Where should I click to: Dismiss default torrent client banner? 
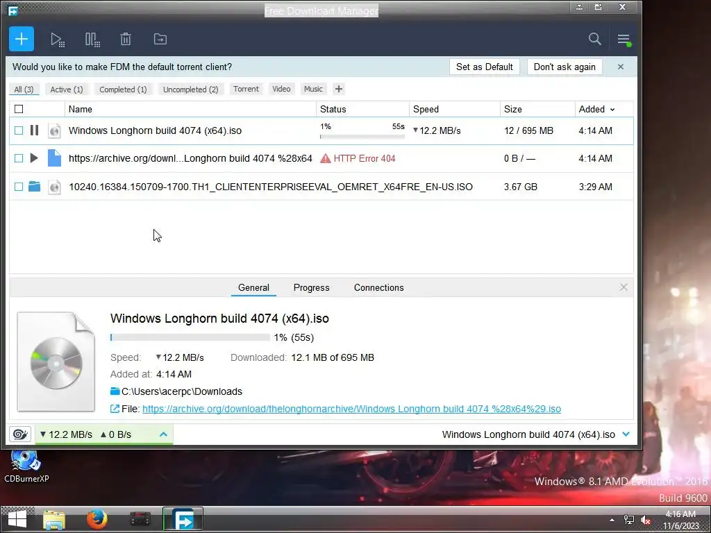pos(620,67)
